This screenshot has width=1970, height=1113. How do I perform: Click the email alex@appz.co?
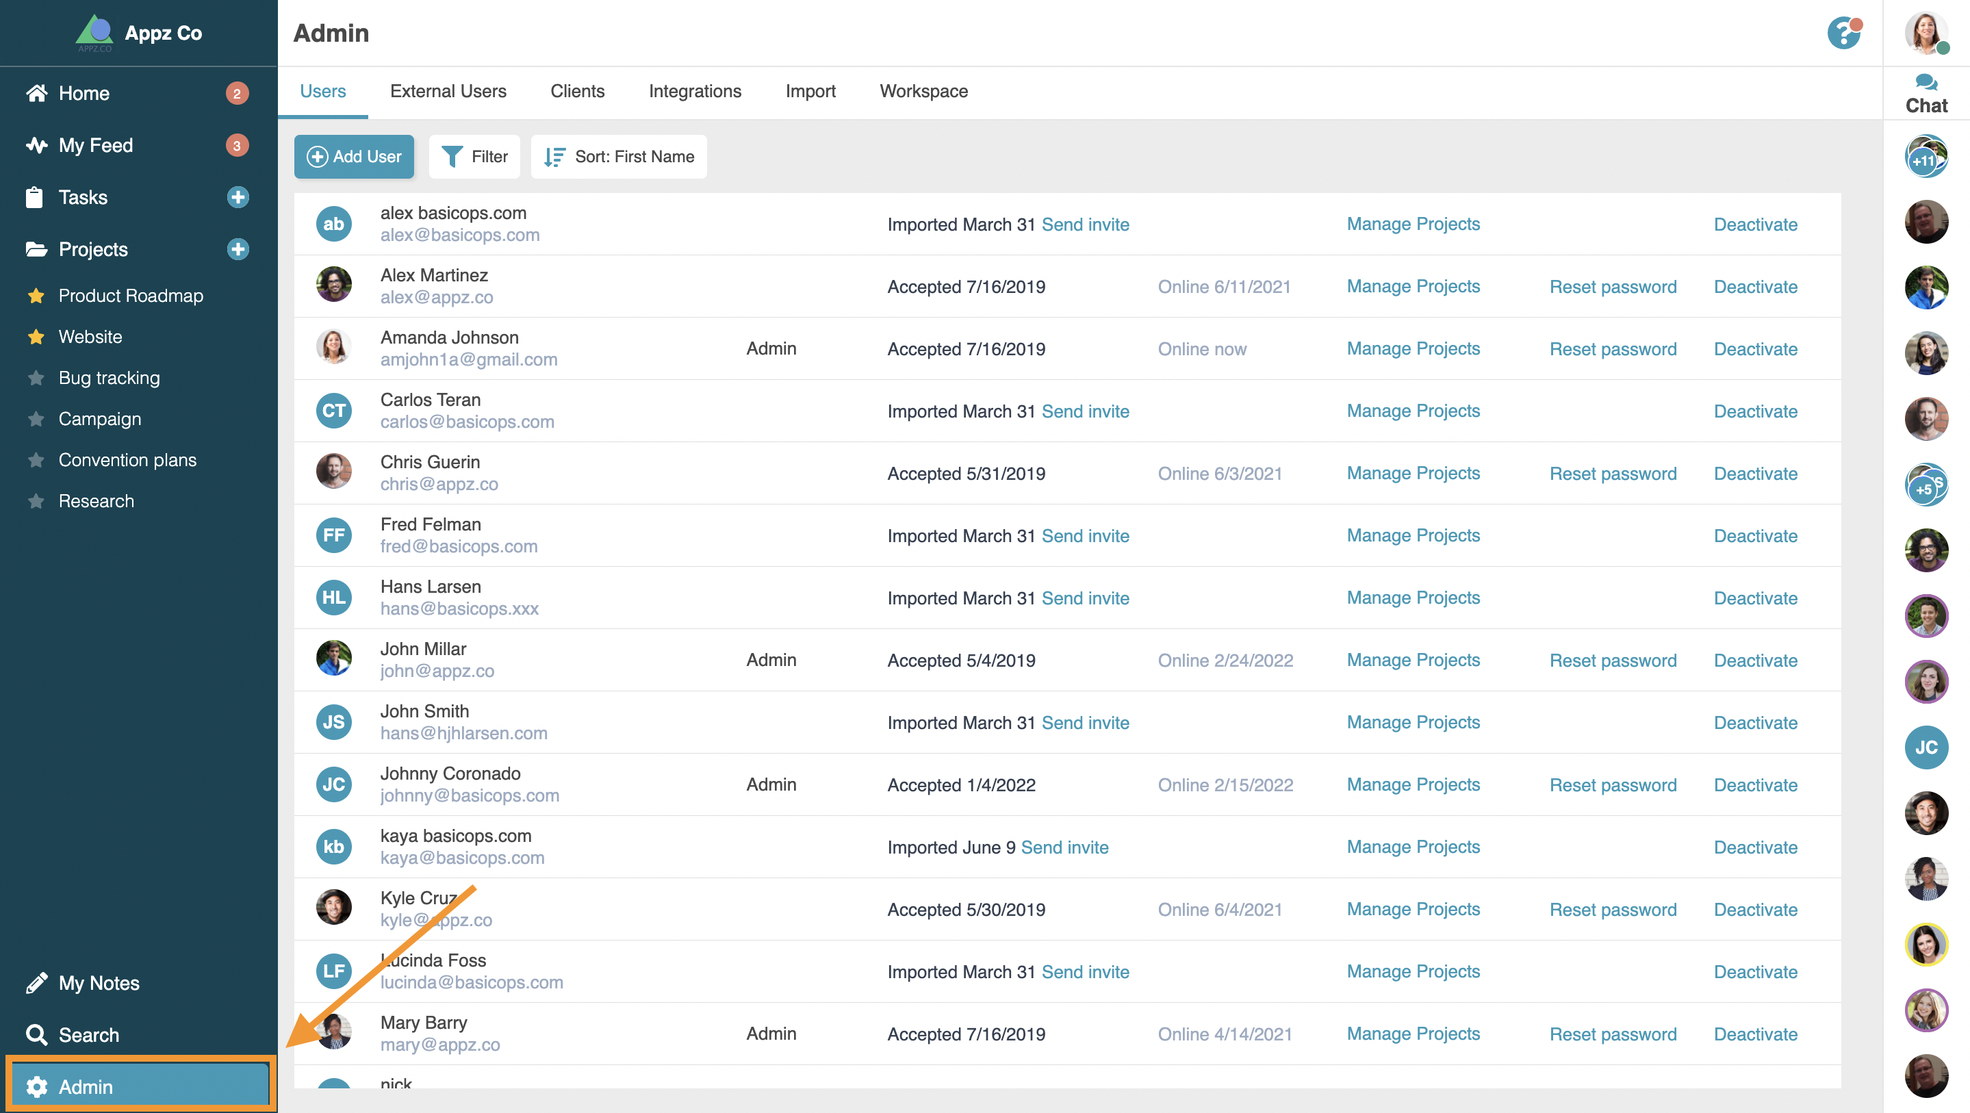tap(437, 298)
